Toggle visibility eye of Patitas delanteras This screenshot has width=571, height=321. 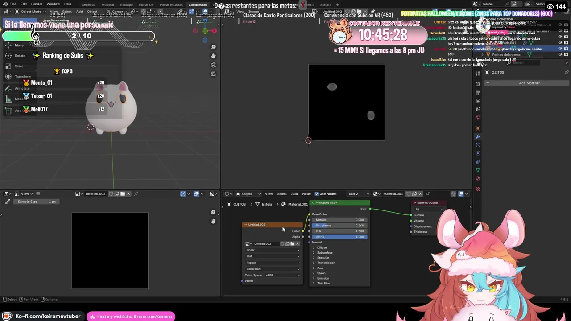(x=560, y=54)
